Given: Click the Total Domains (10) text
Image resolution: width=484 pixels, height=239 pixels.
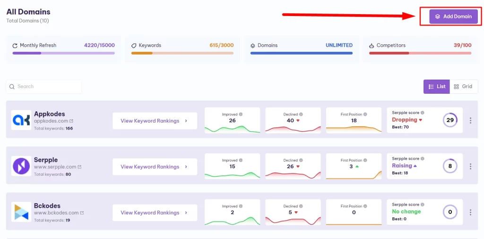Looking at the screenshot, I should coord(27,21).
